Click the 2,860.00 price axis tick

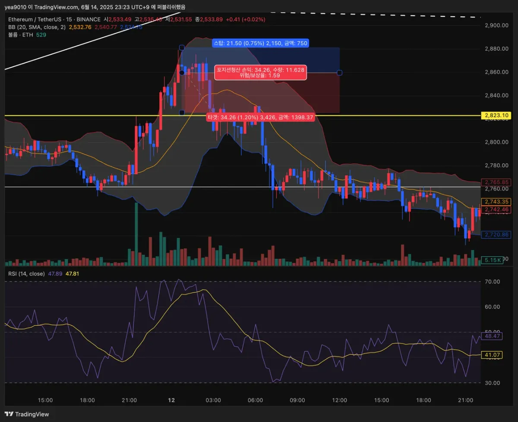coord(496,72)
